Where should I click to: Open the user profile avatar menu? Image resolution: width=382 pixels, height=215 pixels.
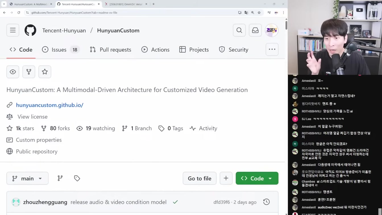click(271, 30)
